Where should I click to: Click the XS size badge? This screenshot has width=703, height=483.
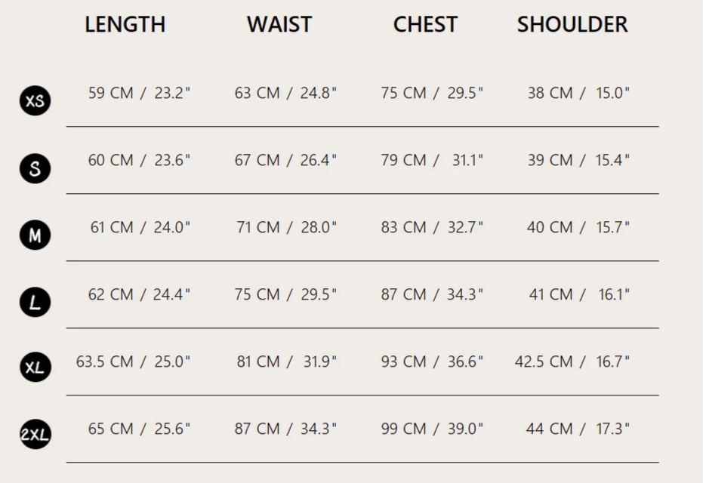(x=35, y=101)
